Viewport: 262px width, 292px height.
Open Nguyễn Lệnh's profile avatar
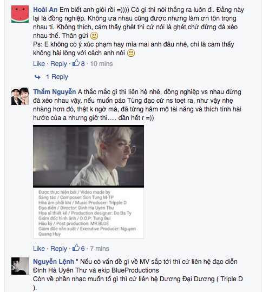coord(20,266)
